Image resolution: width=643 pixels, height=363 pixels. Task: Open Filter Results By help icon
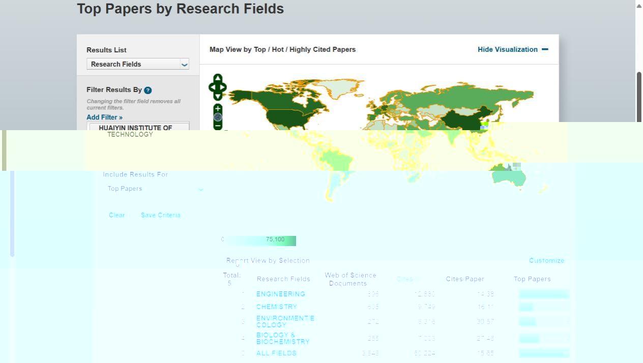click(x=148, y=90)
